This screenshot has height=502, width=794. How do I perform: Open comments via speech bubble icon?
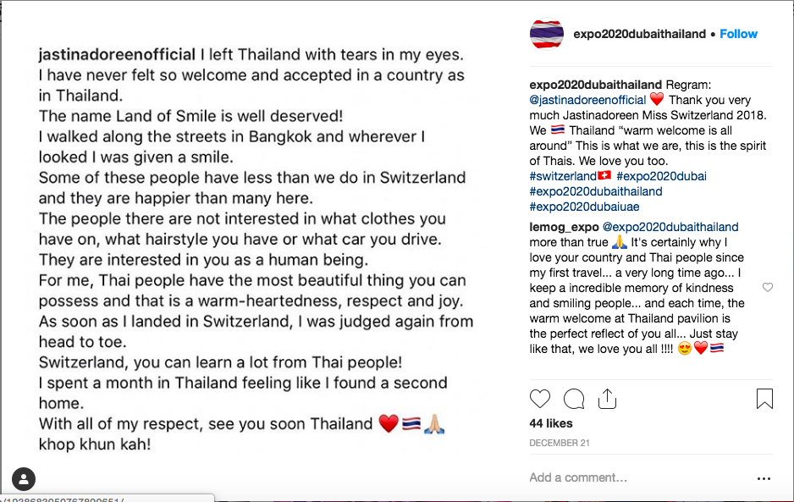574,400
